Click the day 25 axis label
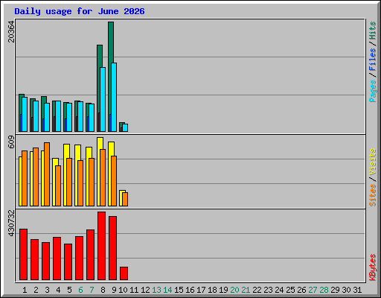 coord(290,290)
